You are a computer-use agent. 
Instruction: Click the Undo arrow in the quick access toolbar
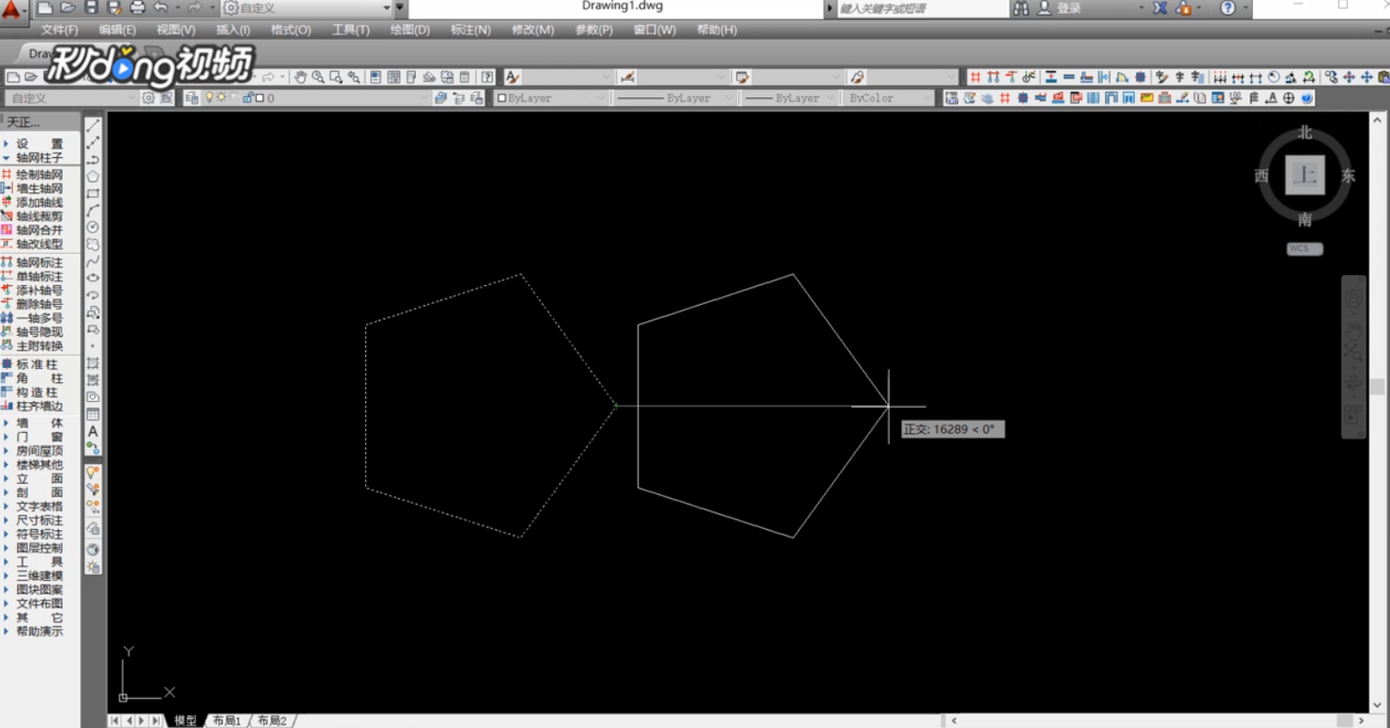coord(161,7)
